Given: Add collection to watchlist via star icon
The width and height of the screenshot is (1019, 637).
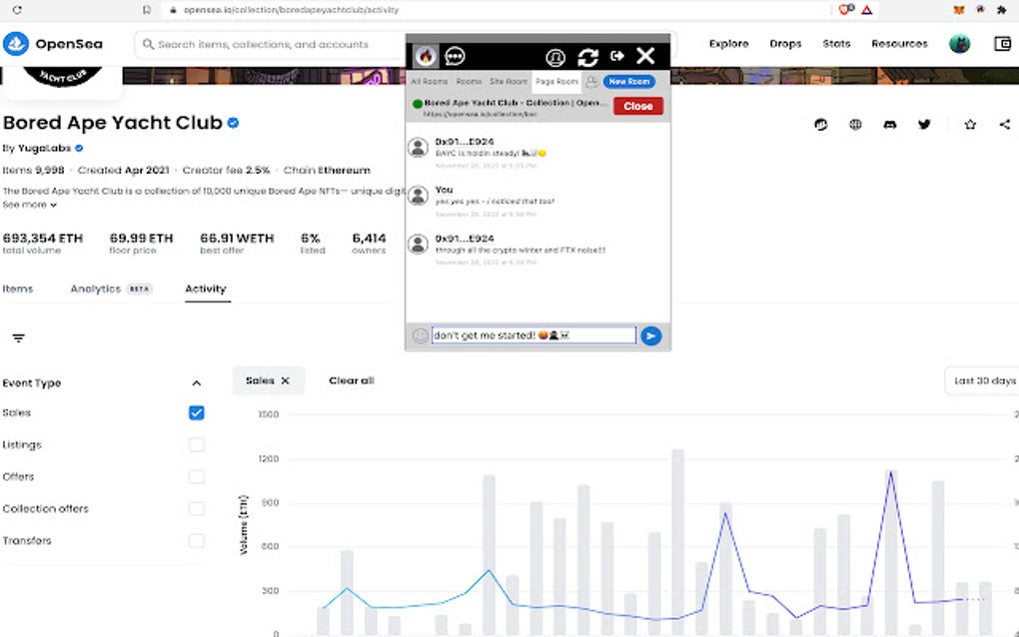Looking at the screenshot, I should coord(968,124).
